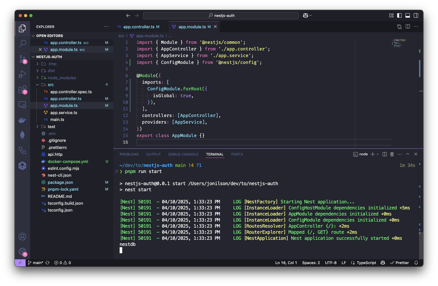The image size is (438, 286).
Task: Open errors and warnings count in status bar
Action: point(63,263)
